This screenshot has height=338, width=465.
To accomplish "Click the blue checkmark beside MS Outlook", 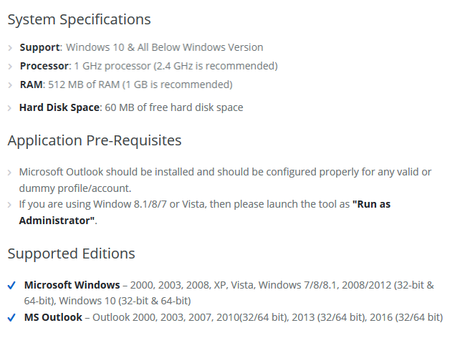I will tap(11, 317).
